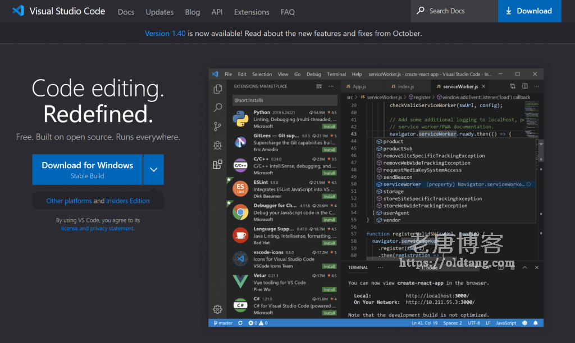
Task: Click the Vetur extension V icon
Action: click(240, 281)
